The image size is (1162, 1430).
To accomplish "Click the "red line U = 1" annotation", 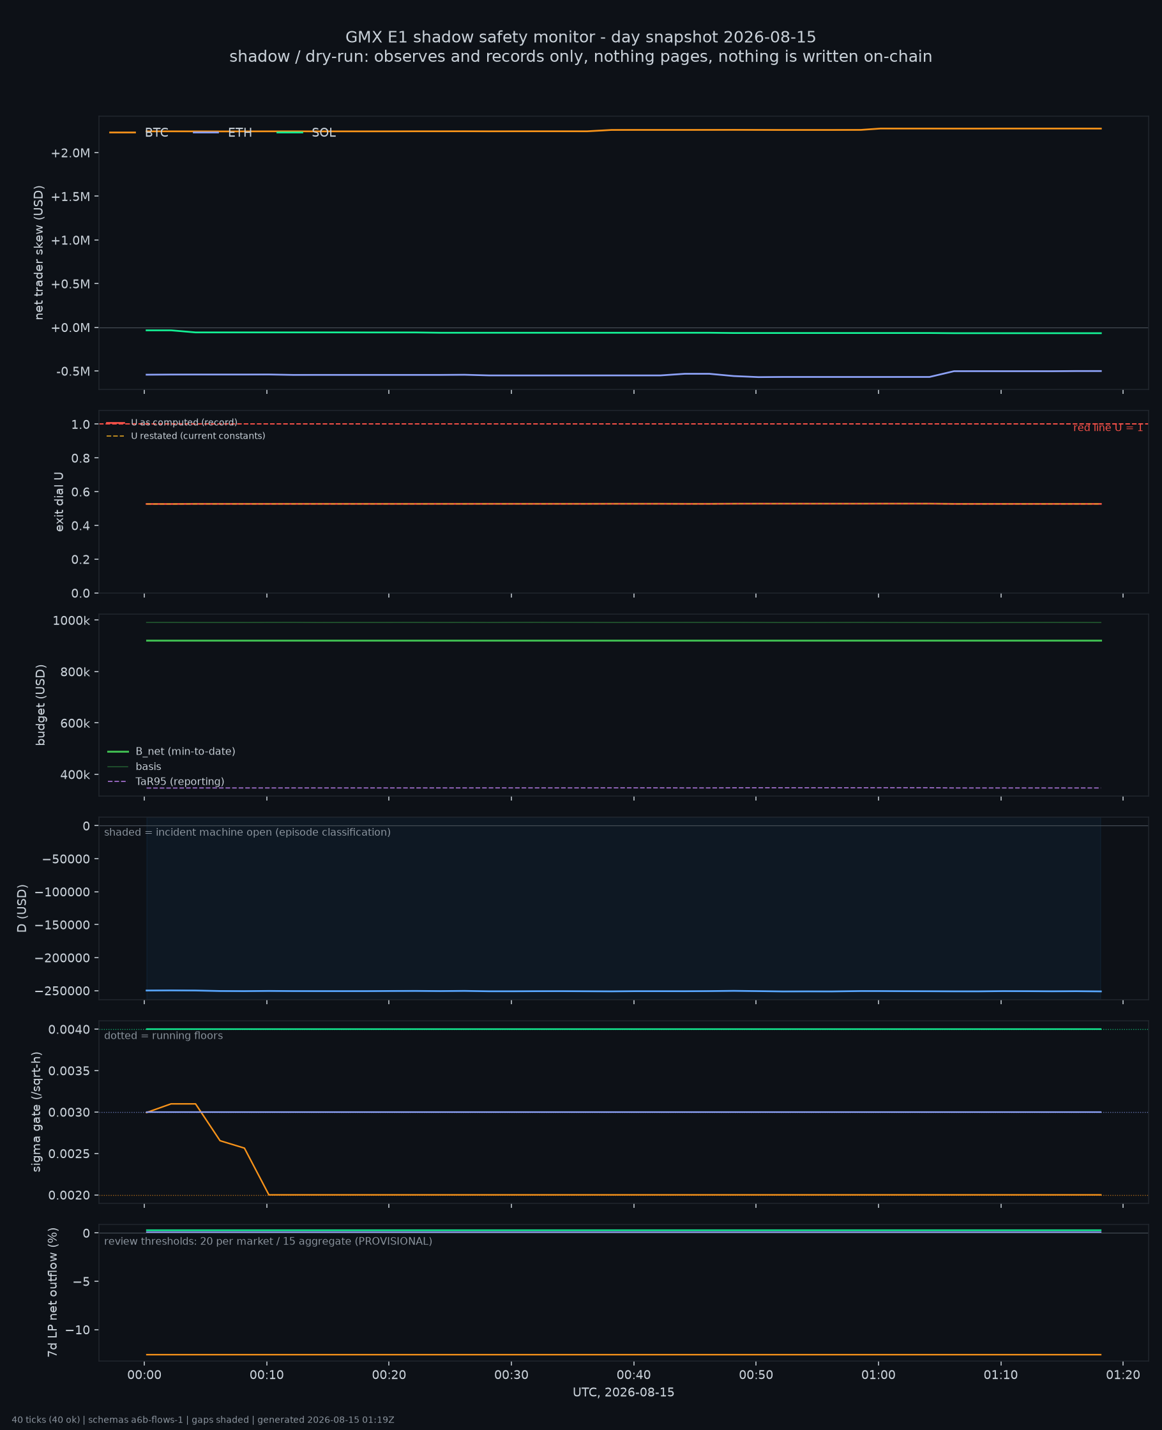I will pyautogui.click(x=1108, y=428).
